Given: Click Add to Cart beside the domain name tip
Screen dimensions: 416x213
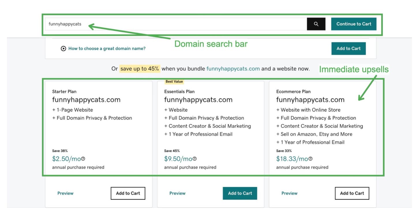Looking at the screenshot, I should 348,48.
